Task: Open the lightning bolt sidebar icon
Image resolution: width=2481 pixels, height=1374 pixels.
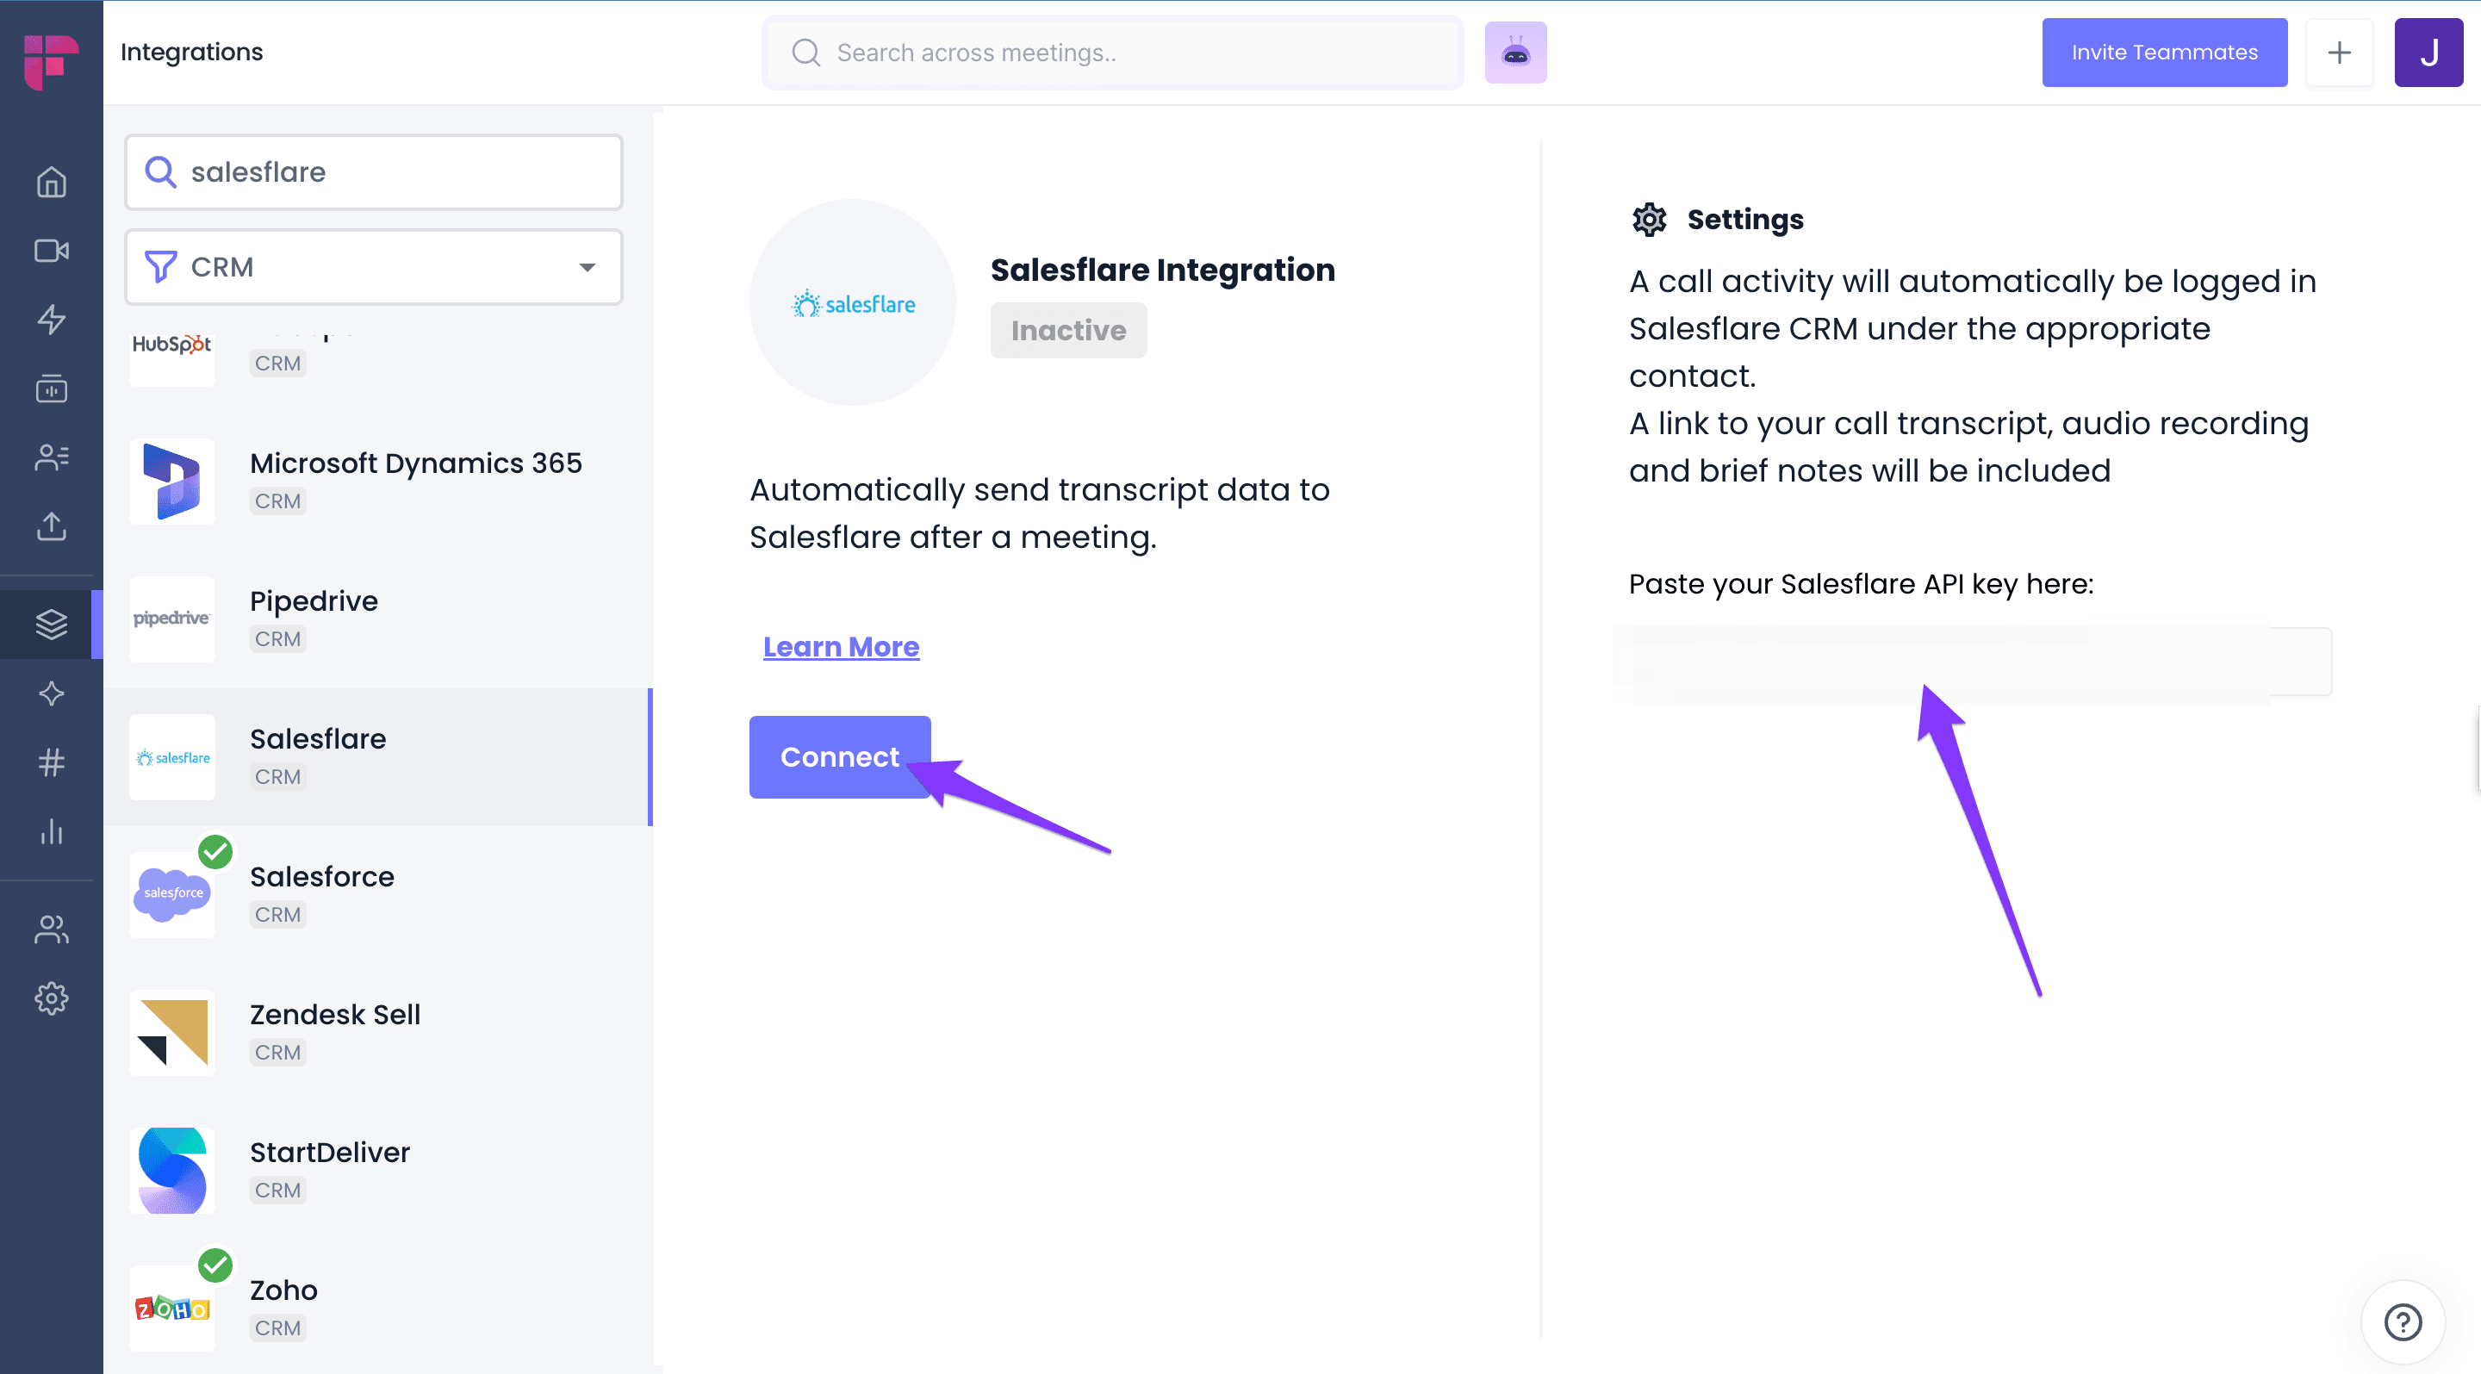Action: [x=51, y=320]
